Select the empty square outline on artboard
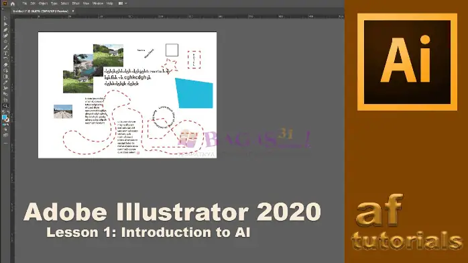Screen dimensions: 468x263 tap(172, 50)
